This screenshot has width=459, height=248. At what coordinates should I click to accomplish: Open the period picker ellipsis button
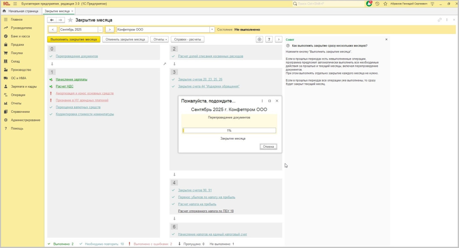point(100,30)
